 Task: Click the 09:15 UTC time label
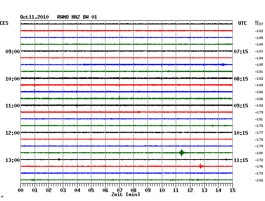tap(241, 106)
